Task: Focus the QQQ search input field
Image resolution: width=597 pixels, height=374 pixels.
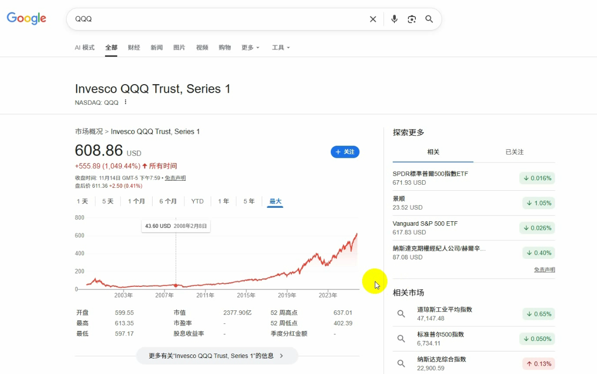Action: pos(219,19)
